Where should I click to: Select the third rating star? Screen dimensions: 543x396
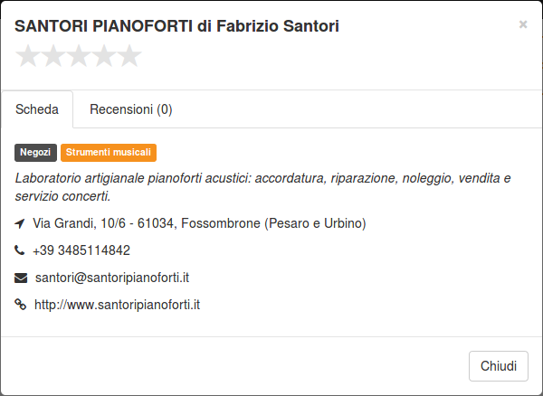point(79,56)
